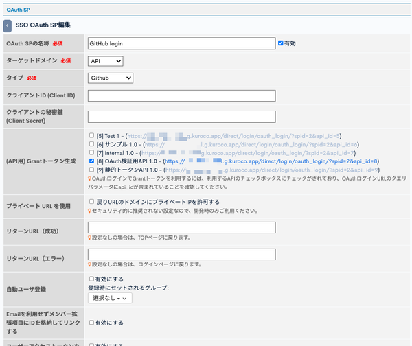
Task: Enable 戻りURLのドメインにプライベートIPを許可する checkbox
Action: (x=91, y=202)
